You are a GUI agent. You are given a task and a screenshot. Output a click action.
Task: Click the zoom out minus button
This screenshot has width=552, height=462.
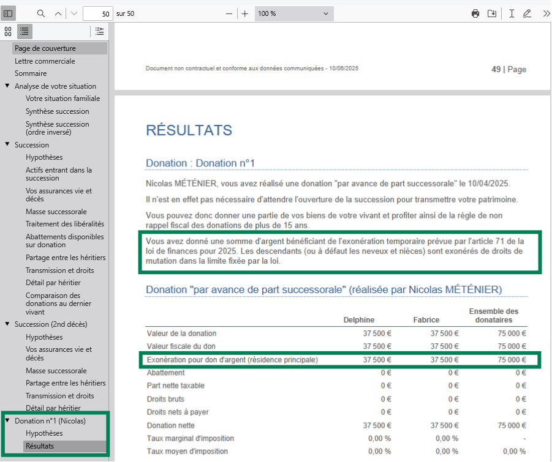pyautogui.click(x=229, y=13)
